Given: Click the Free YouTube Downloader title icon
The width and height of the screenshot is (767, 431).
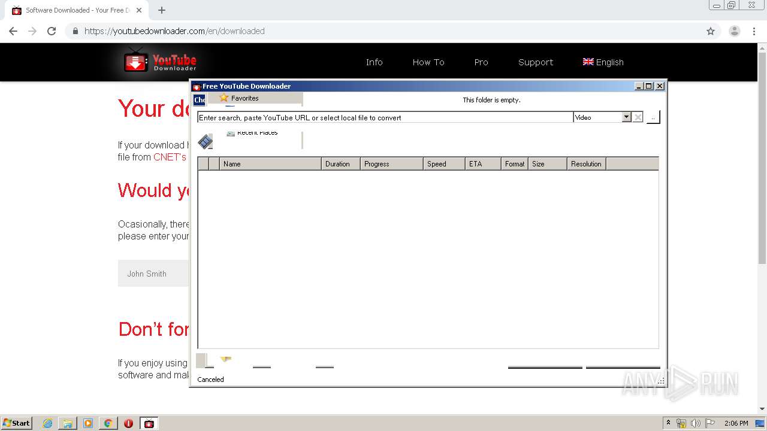Looking at the screenshot, I should point(197,86).
